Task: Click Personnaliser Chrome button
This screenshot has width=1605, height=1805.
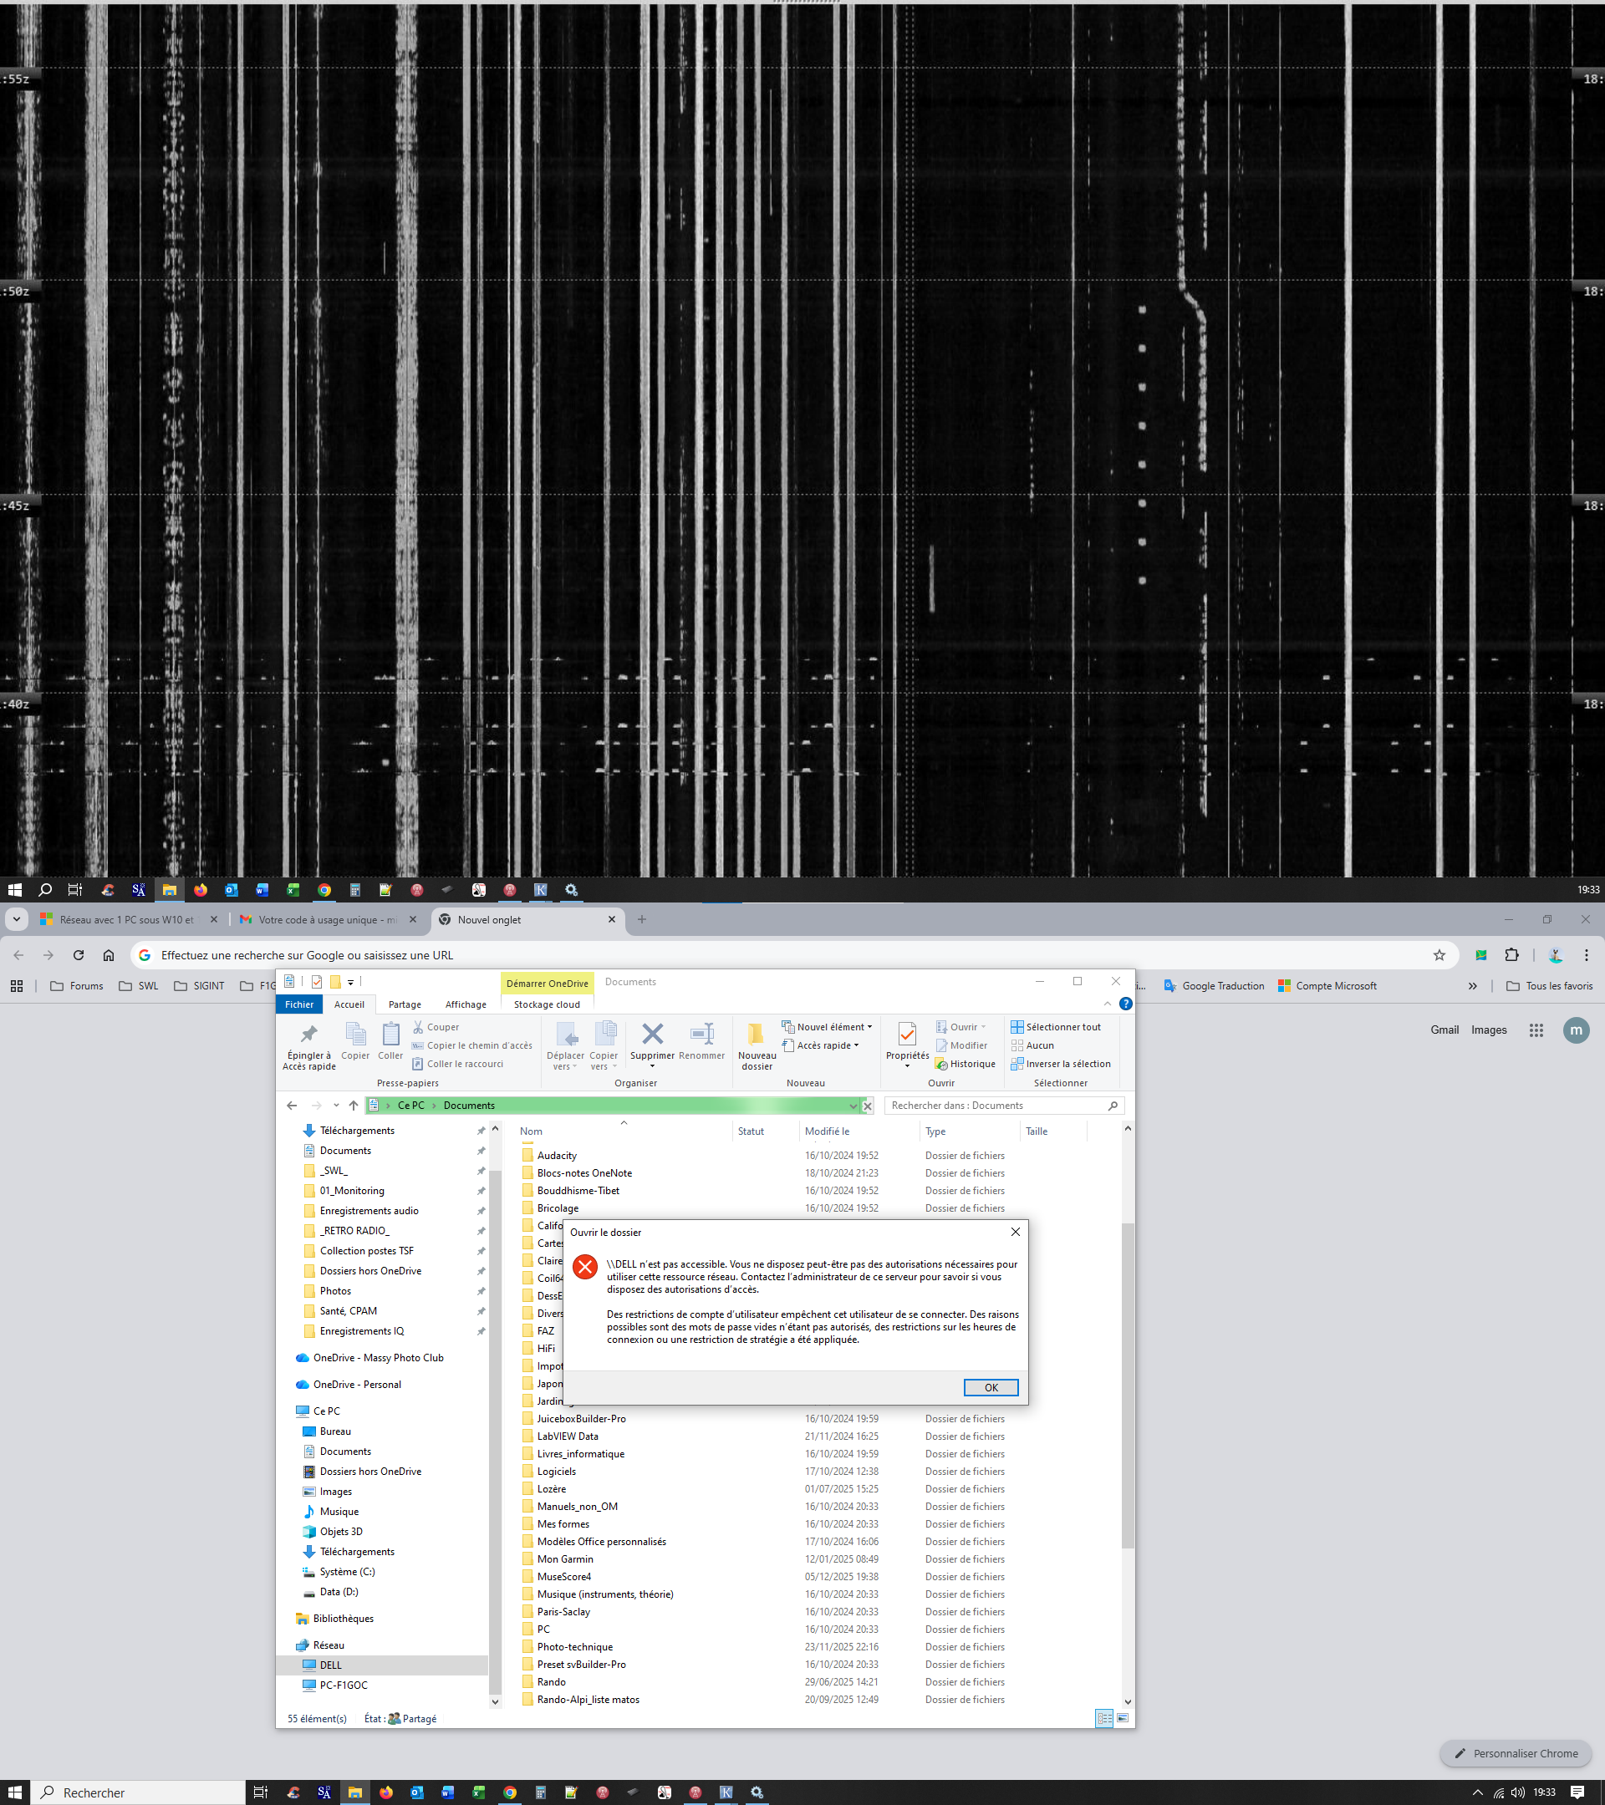Action: (1516, 1753)
